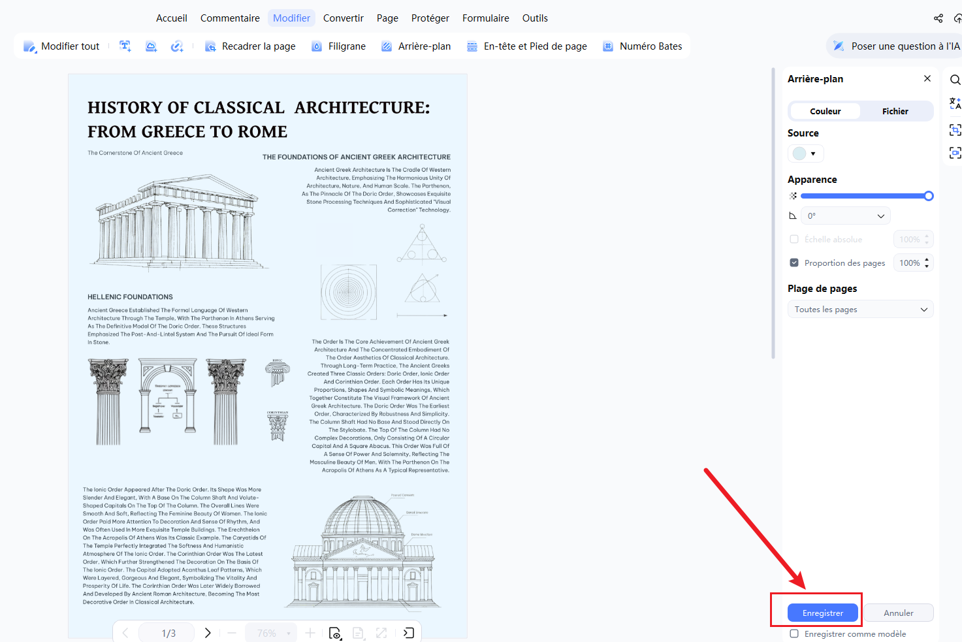
Task: Uncheck the Proportion des pages checkbox
Action: coord(794,263)
